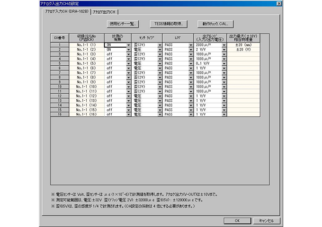
Task: Click the キャンセル button
Action: (x=266, y=221)
